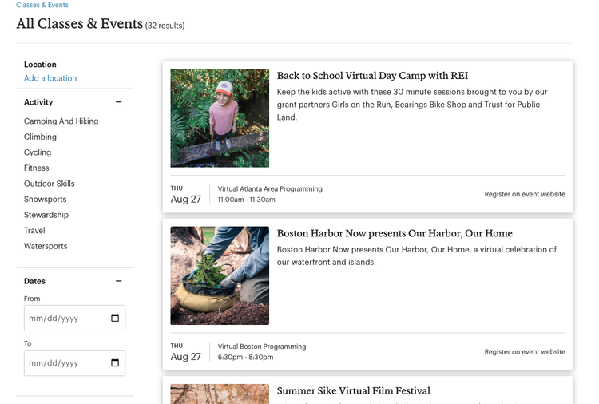Filter by Fitness activity
The width and height of the screenshot is (599, 404).
tap(36, 168)
